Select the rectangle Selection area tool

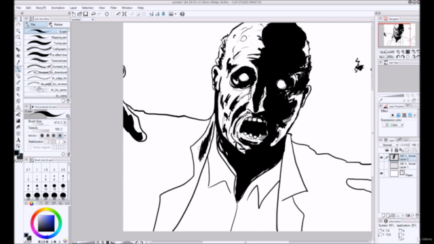[x=18, y=43]
